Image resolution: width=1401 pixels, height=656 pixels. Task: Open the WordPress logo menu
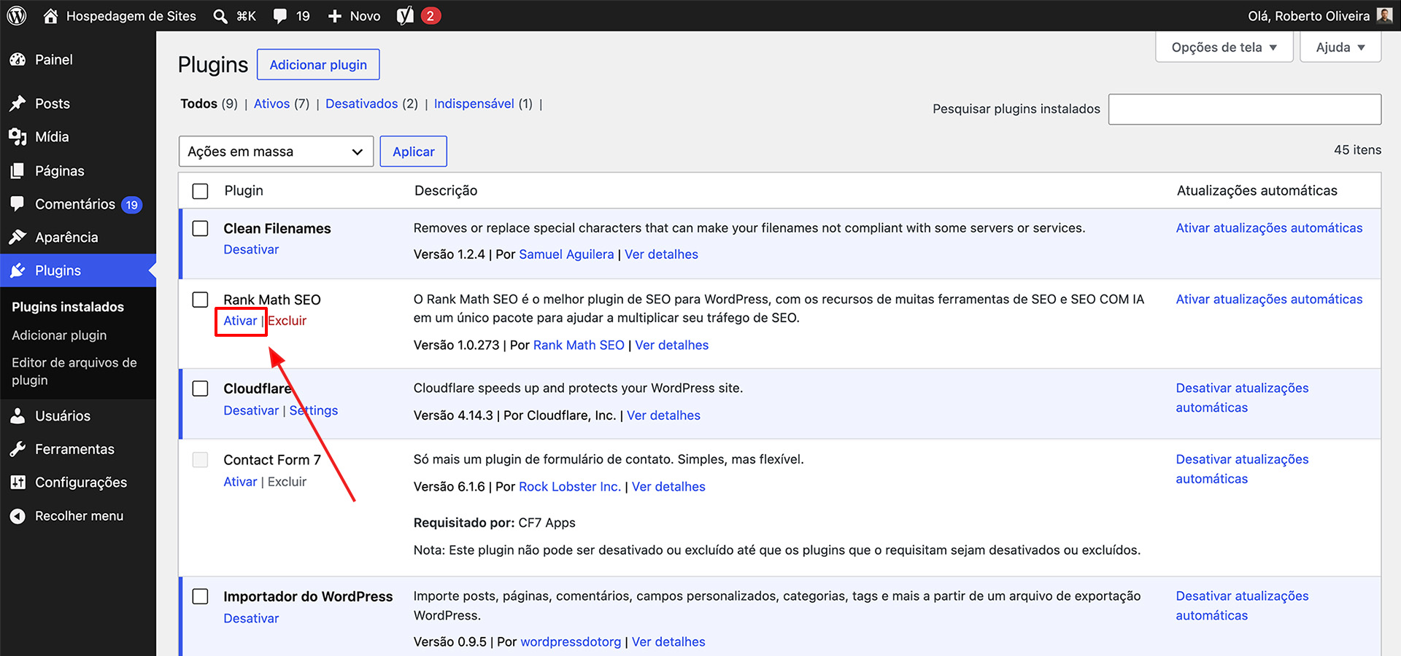17,15
